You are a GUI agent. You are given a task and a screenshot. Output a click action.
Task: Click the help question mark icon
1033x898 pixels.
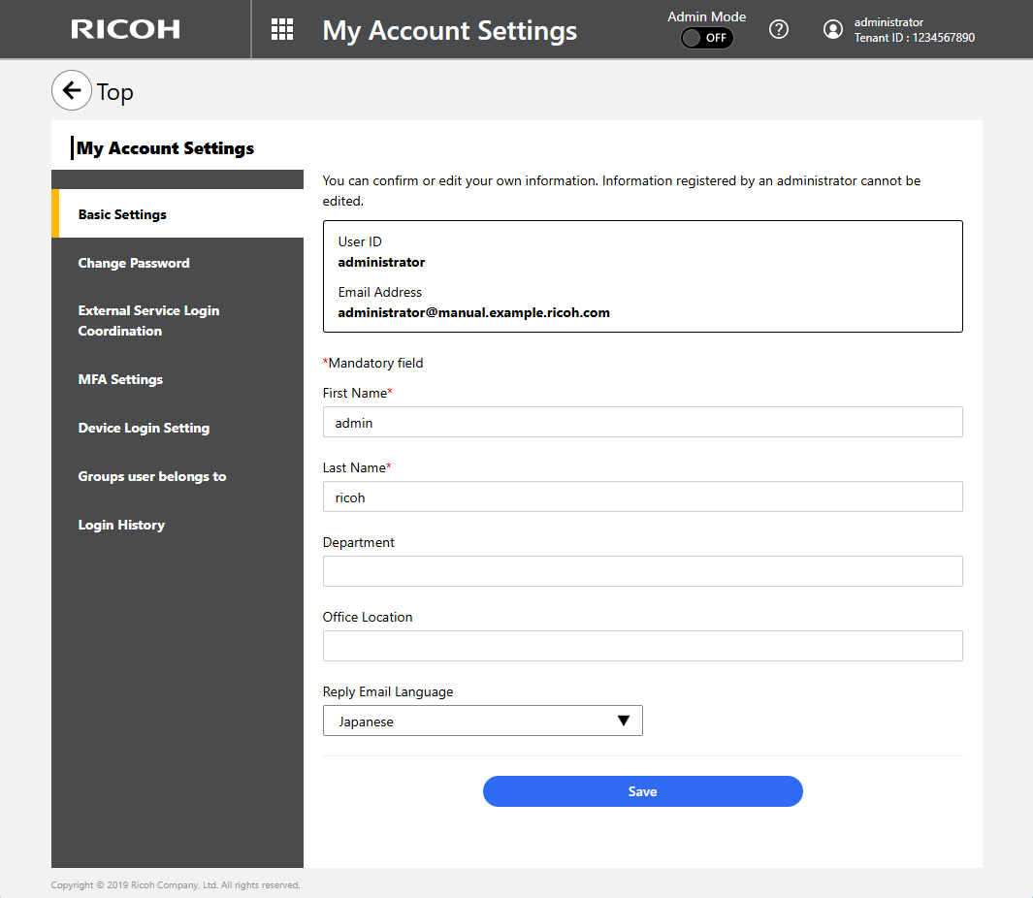(x=778, y=29)
